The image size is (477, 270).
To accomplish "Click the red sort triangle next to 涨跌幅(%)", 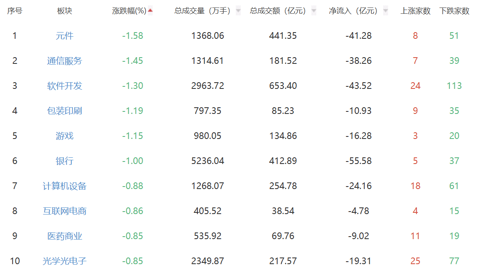I will [150, 10].
